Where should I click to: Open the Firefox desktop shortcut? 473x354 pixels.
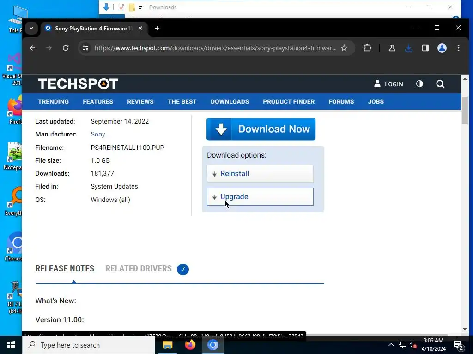tap(14, 110)
